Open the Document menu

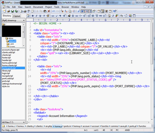(x=38, y=7)
